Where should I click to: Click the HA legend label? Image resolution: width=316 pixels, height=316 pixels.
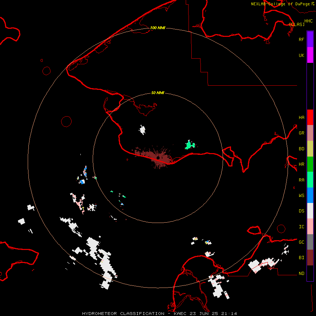point(301,117)
